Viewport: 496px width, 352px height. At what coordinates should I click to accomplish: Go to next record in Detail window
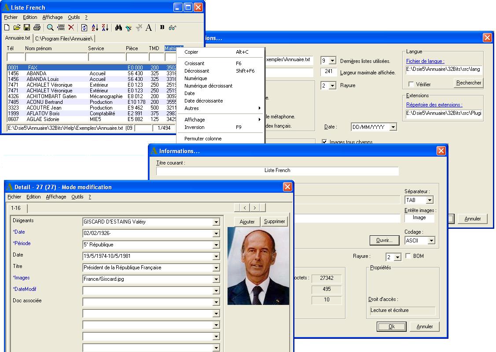pos(255,208)
